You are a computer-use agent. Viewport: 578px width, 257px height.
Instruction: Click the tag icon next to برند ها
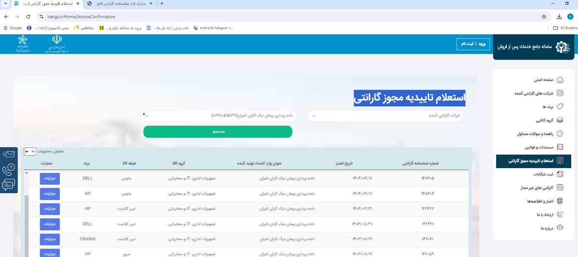[560, 106]
